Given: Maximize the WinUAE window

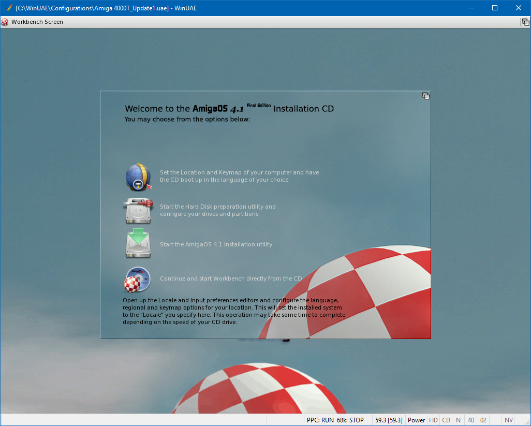Looking at the screenshot, I should [x=494, y=8].
